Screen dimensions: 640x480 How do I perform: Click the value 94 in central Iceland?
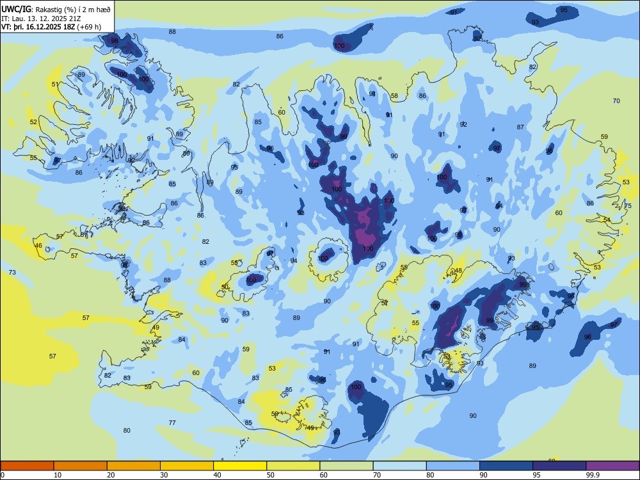coord(294,261)
